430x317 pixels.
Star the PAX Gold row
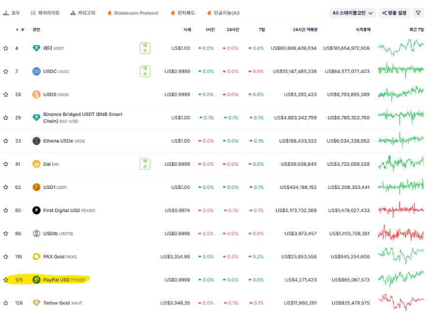tap(5, 257)
